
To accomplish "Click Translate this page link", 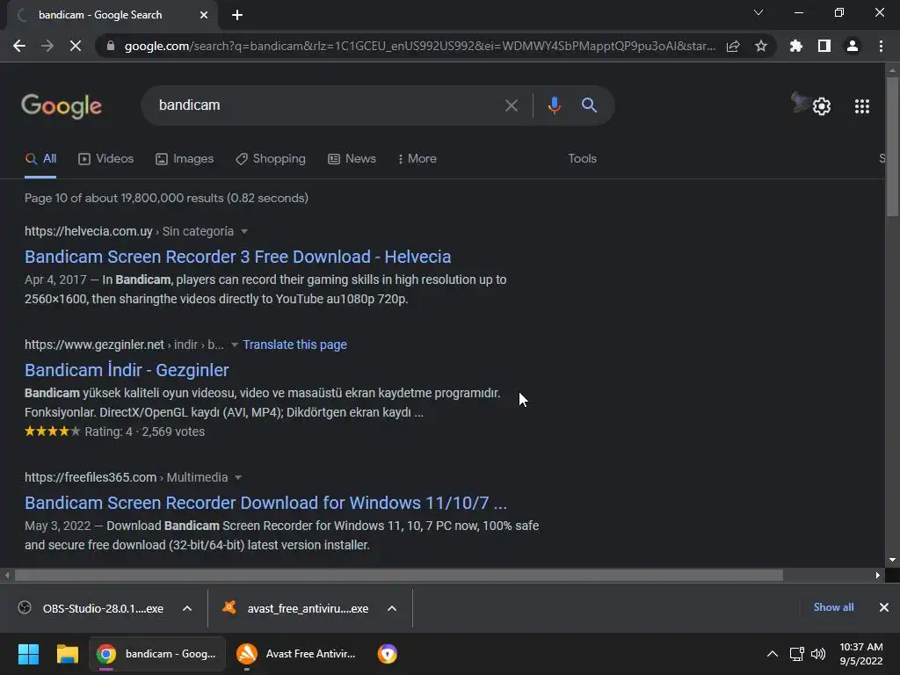I will pyautogui.click(x=294, y=345).
